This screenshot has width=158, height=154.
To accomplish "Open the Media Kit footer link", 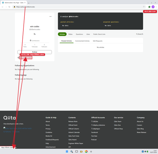I will point(49,136).
